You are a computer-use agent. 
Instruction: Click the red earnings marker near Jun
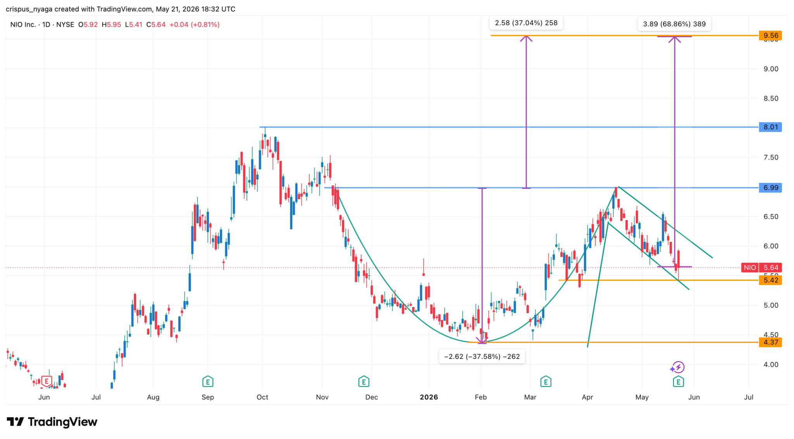pyautogui.click(x=47, y=381)
